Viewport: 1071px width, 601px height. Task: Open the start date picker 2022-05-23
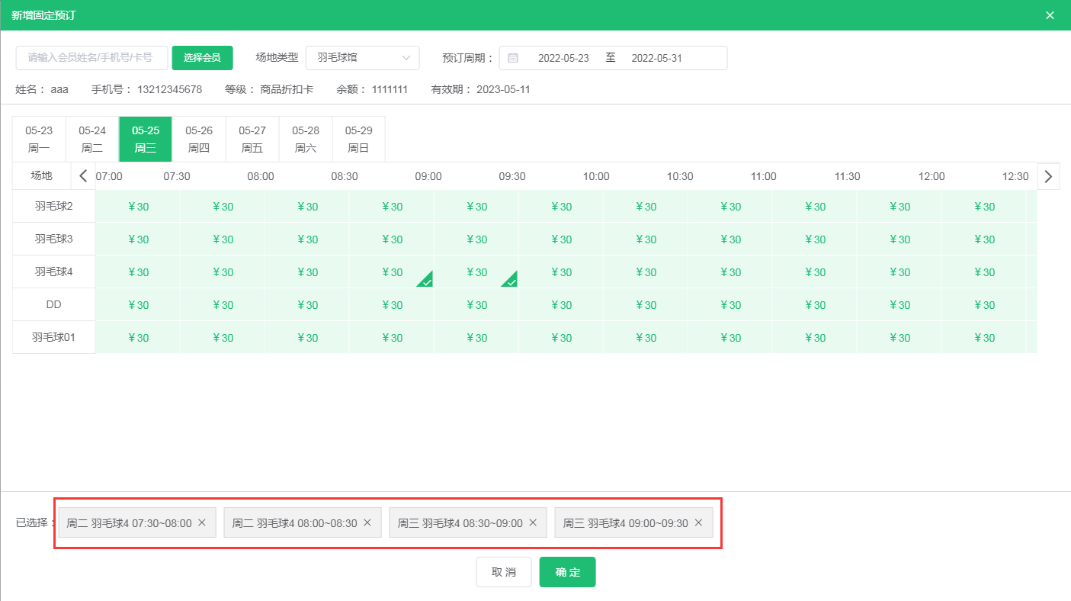point(563,58)
